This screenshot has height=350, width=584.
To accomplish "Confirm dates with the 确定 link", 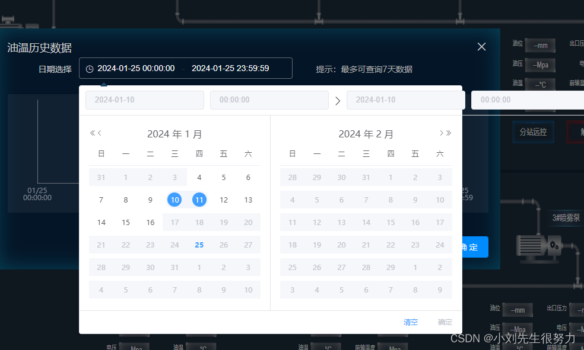I will pyautogui.click(x=445, y=322).
